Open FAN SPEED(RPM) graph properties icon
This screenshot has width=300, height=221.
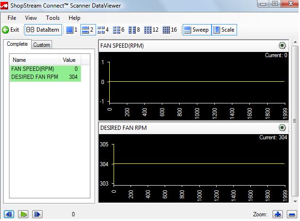(x=282, y=46)
